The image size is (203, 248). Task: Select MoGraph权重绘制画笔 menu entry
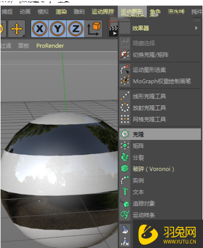pos(160,81)
